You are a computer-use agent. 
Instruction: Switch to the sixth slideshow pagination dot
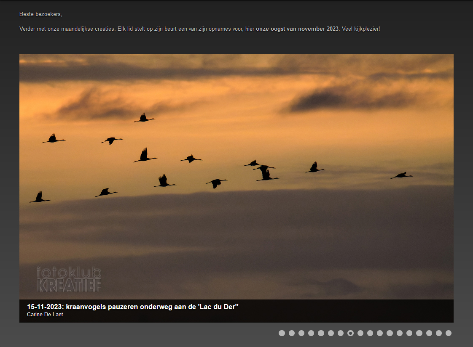click(x=331, y=333)
